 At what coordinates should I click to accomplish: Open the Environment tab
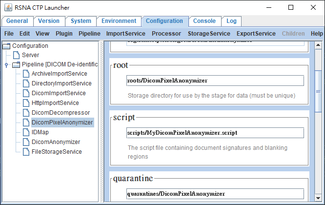[x=119, y=21]
